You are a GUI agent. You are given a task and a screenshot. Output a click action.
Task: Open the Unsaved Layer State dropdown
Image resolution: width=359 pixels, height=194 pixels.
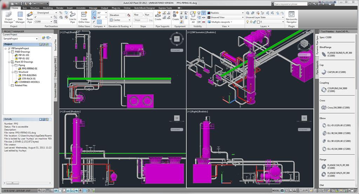(264, 17)
